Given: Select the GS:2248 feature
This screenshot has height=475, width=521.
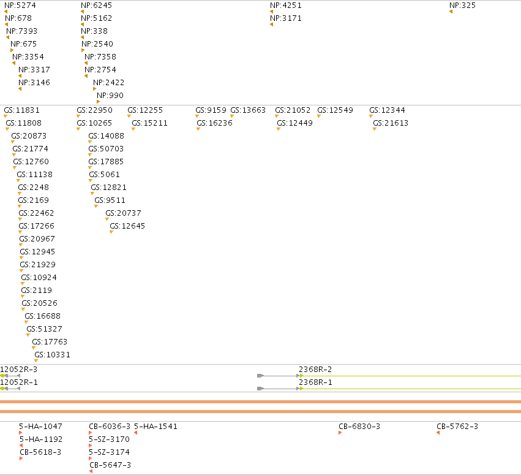Looking at the screenshot, I should (33, 188).
